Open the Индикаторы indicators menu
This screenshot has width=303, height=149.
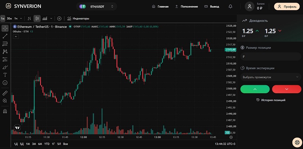[78, 18]
